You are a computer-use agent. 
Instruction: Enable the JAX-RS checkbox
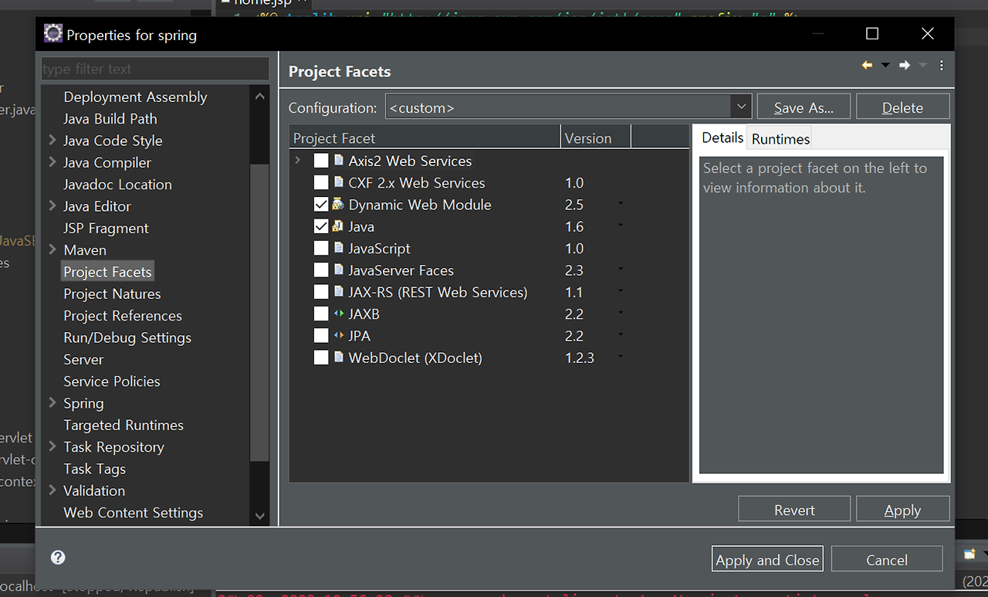coord(321,293)
